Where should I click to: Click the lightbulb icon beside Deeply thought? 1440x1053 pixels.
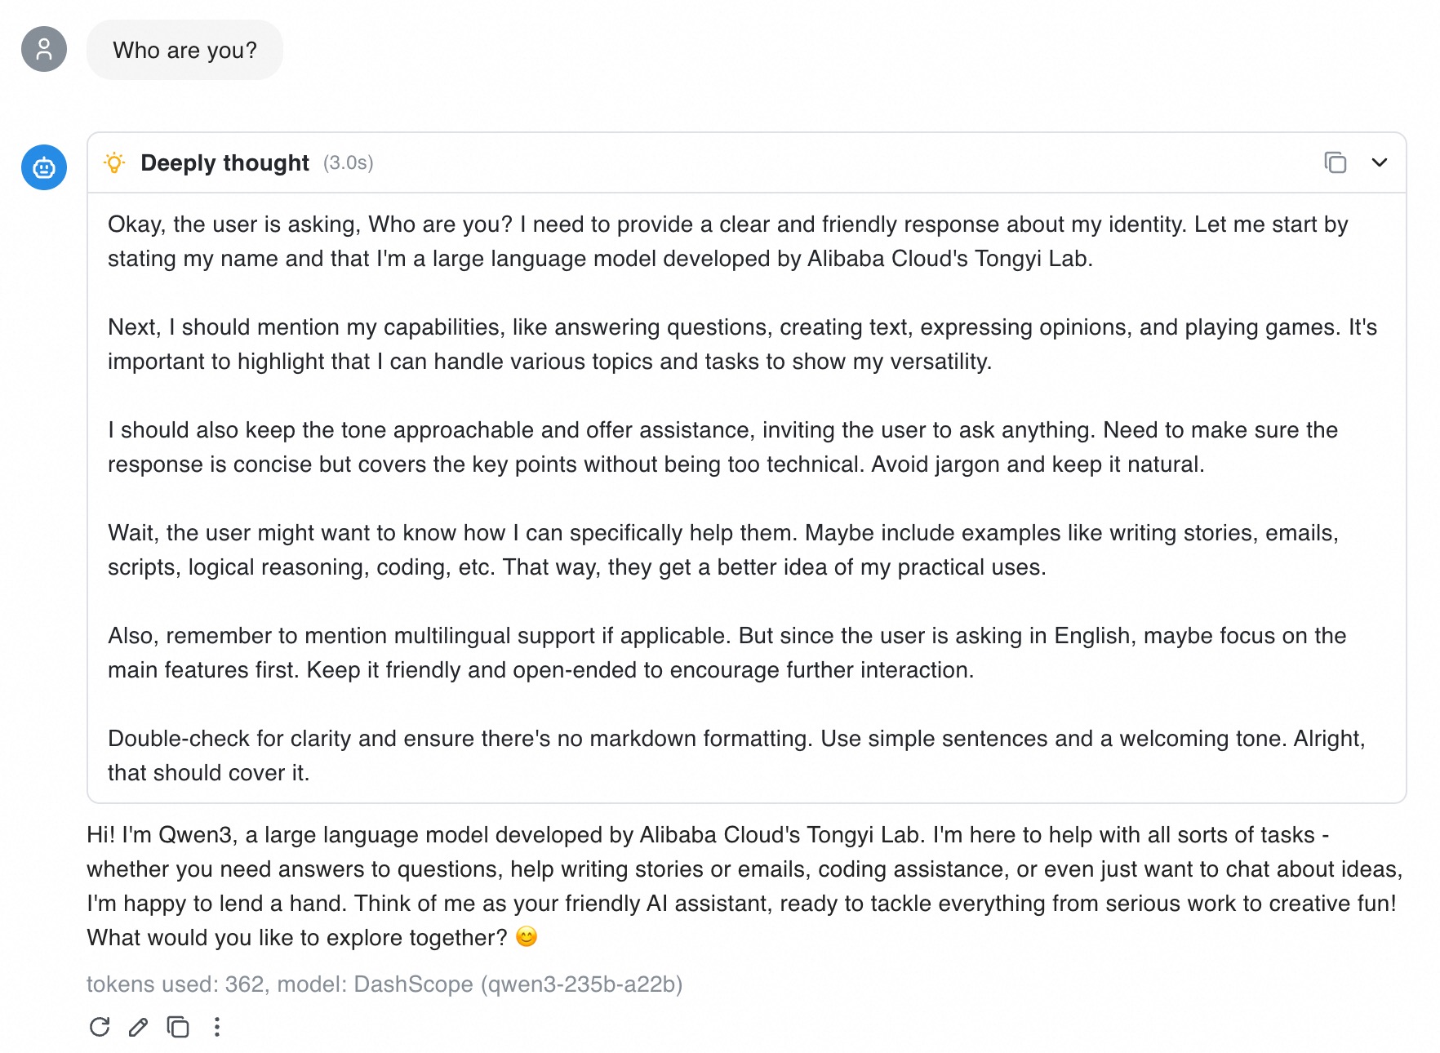coord(115,162)
